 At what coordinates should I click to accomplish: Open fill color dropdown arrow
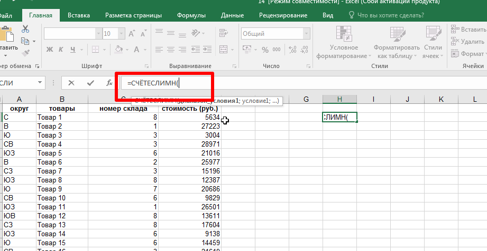127,50
